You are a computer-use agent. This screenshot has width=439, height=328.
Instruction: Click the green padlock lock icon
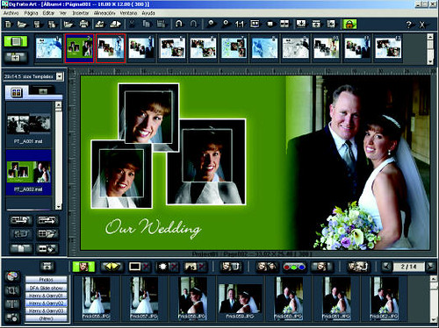(349, 24)
